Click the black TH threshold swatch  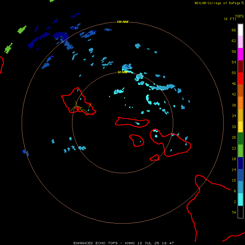click(240, 212)
